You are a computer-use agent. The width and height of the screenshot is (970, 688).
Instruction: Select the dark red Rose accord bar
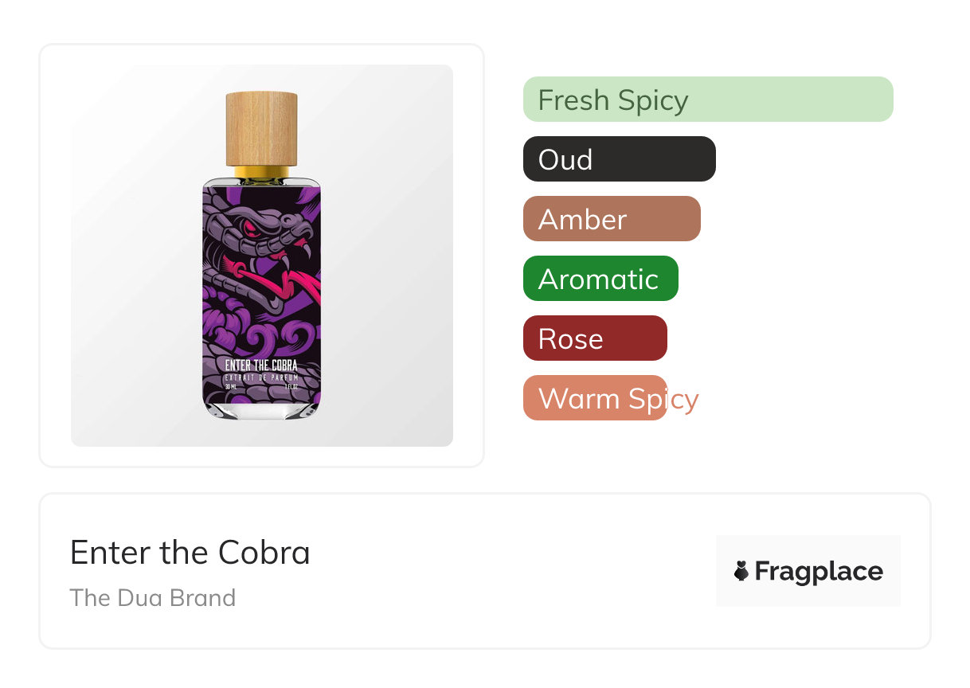(x=594, y=338)
